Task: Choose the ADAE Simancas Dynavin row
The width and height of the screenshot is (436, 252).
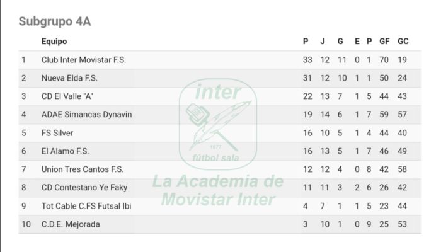Action: click(x=220, y=115)
